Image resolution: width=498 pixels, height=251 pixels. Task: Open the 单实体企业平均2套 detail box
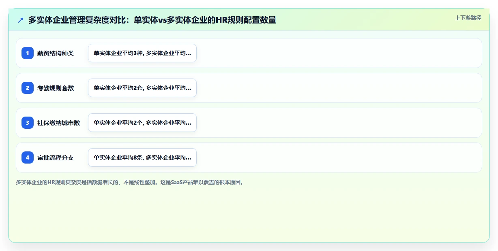pos(142,88)
